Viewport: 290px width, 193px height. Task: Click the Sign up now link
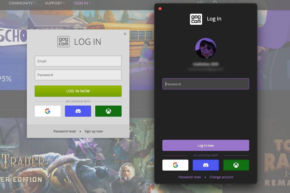pyautogui.click(x=94, y=131)
